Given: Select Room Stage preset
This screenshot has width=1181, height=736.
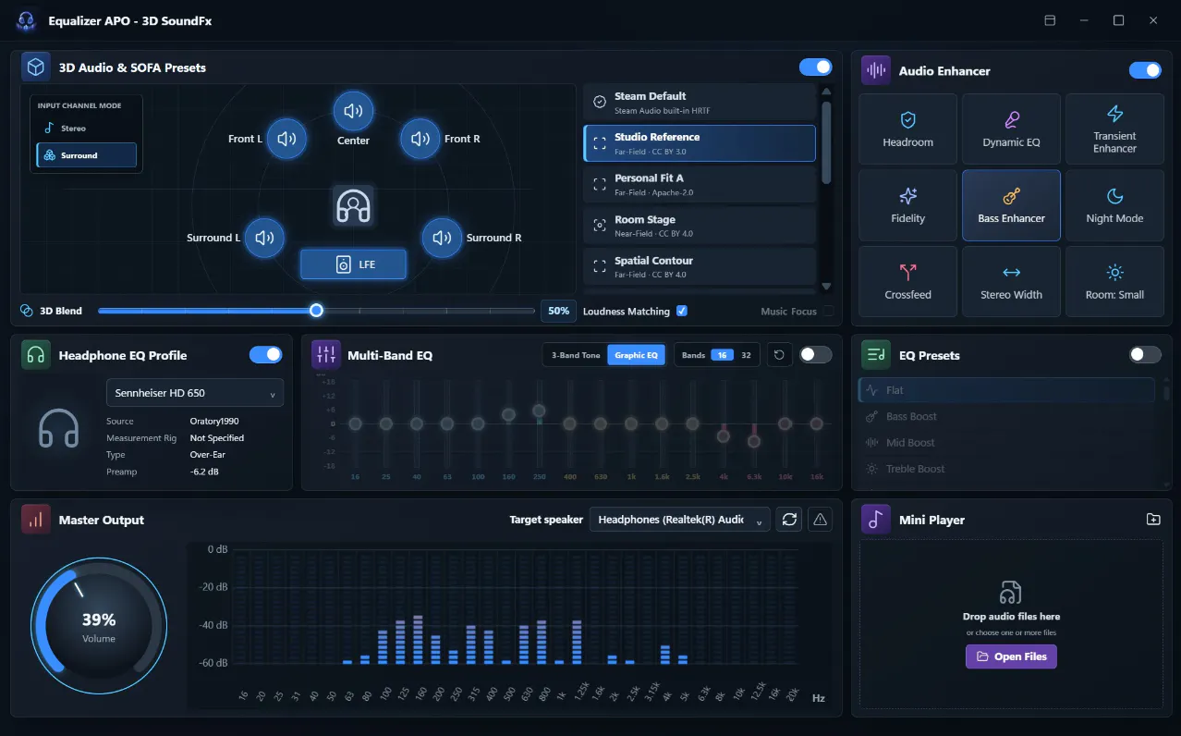Looking at the screenshot, I should coord(700,226).
